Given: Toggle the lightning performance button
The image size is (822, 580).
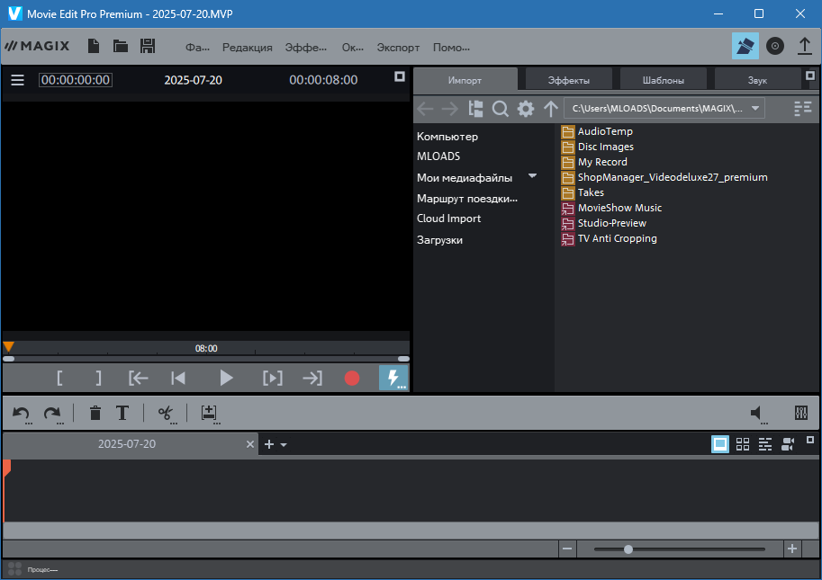Looking at the screenshot, I should 393,378.
